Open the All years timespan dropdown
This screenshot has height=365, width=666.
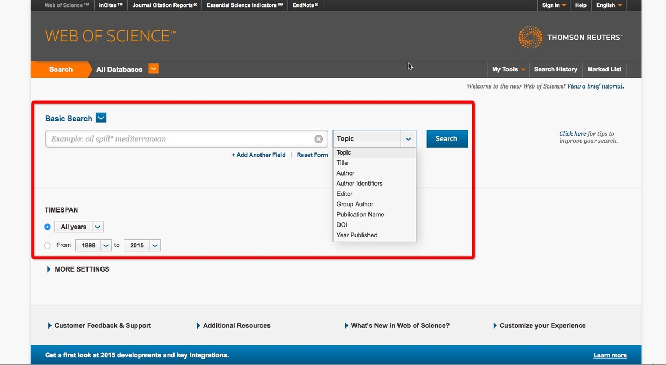(x=79, y=227)
